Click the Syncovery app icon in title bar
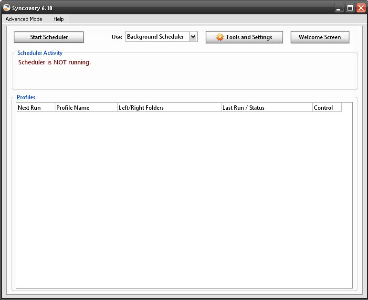 [x=7, y=8]
